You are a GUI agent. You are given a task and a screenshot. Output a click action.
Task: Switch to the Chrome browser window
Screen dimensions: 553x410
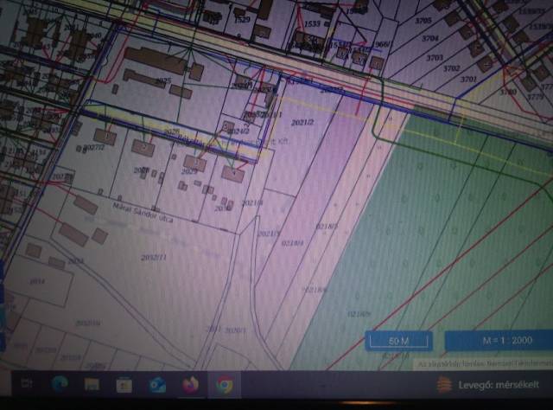[225, 384]
